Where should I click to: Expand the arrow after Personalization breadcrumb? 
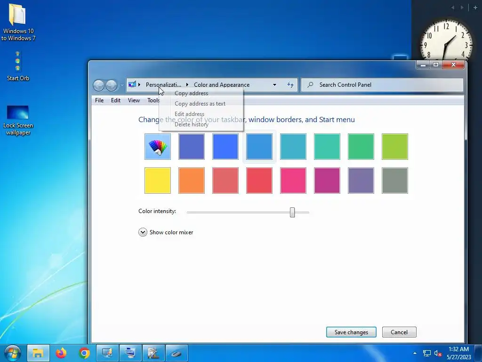pyautogui.click(x=187, y=85)
